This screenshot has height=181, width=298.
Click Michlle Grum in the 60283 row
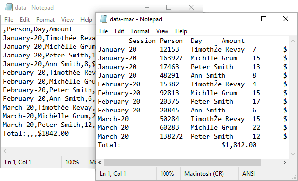point(214,127)
